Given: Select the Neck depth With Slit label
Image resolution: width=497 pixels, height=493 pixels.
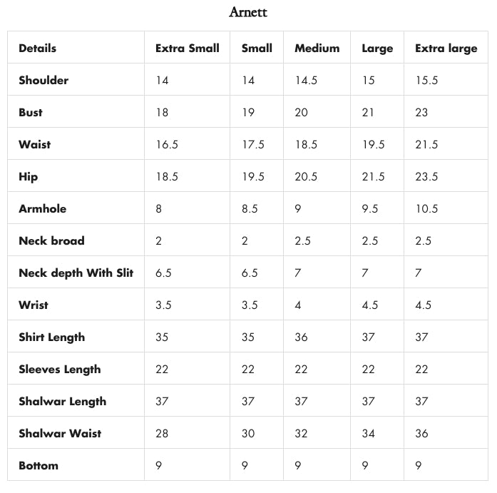Looking at the screenshot, I should pos(76,273).
